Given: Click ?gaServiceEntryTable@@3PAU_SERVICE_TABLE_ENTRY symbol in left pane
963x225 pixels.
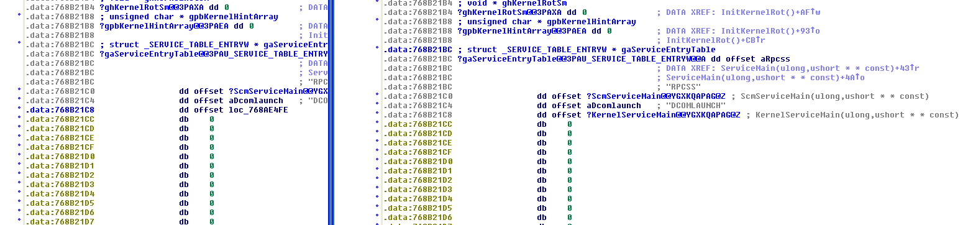Looking at the screenshot, I should [x=214, y=53].
